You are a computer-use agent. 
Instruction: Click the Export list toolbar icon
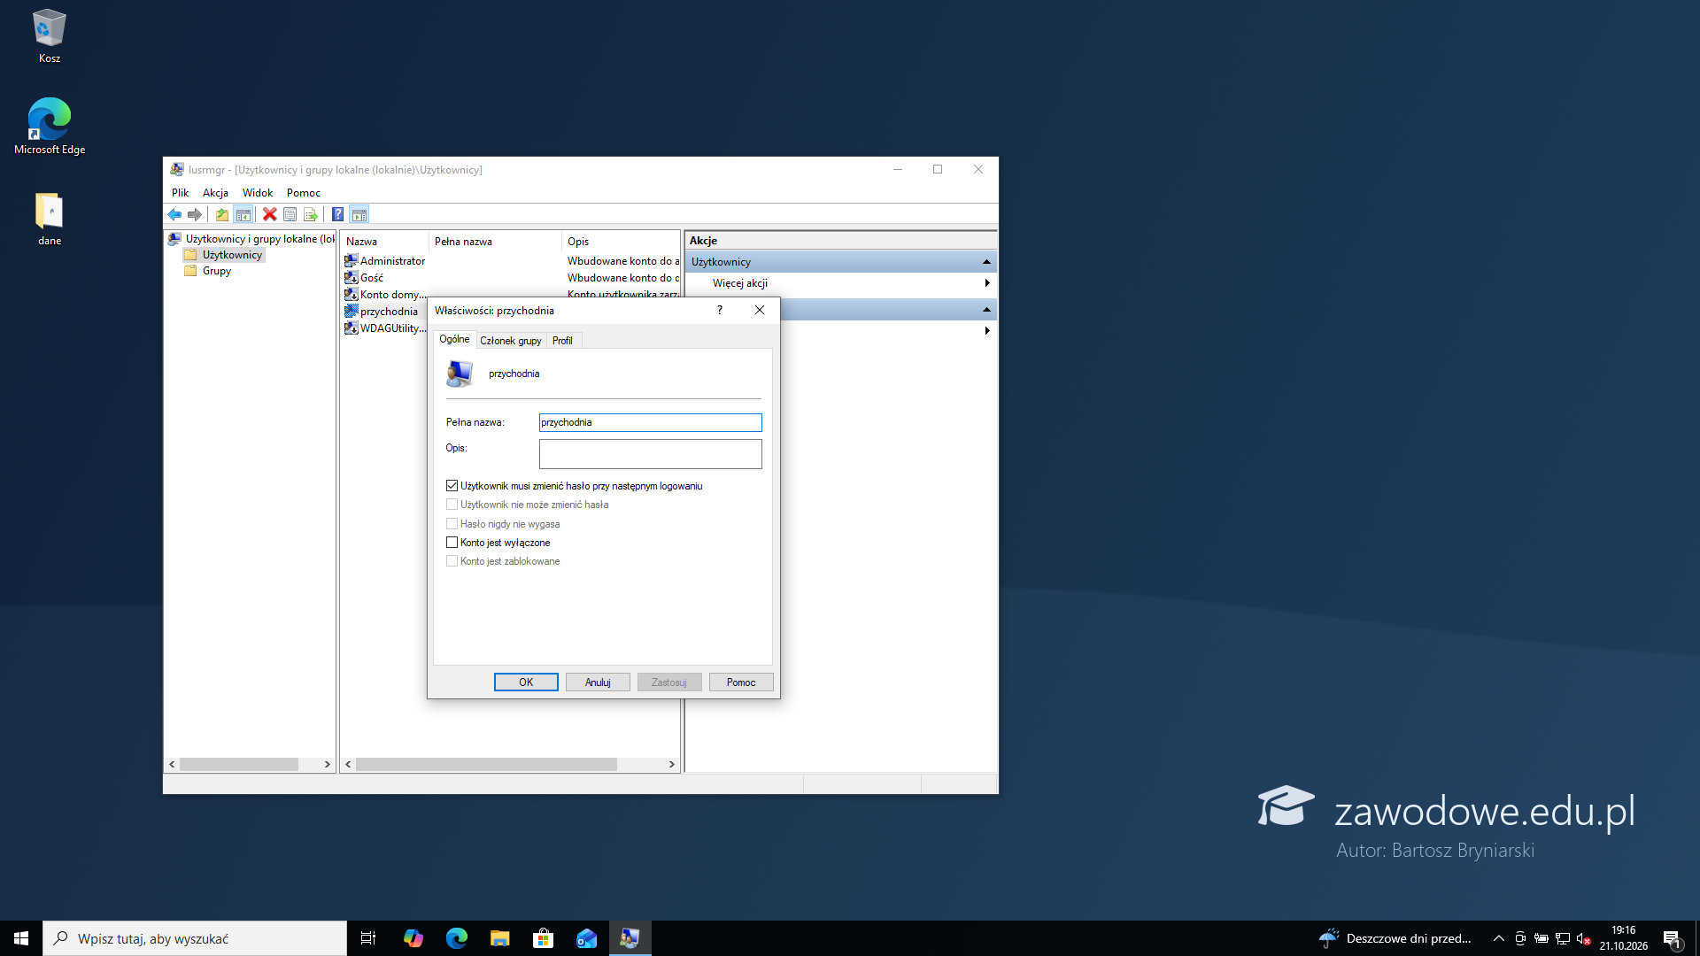pos(311,214)
